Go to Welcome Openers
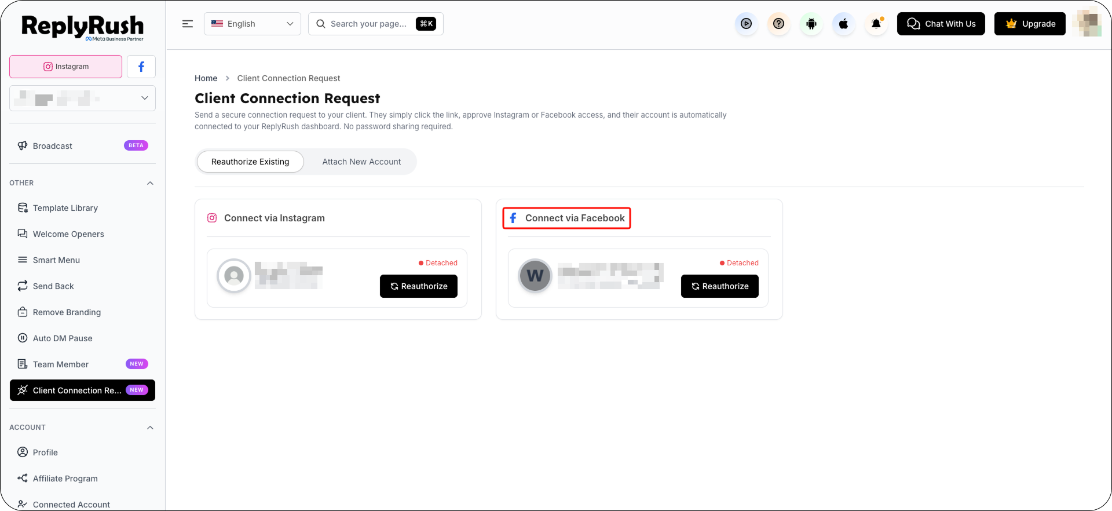 point(82,233)
